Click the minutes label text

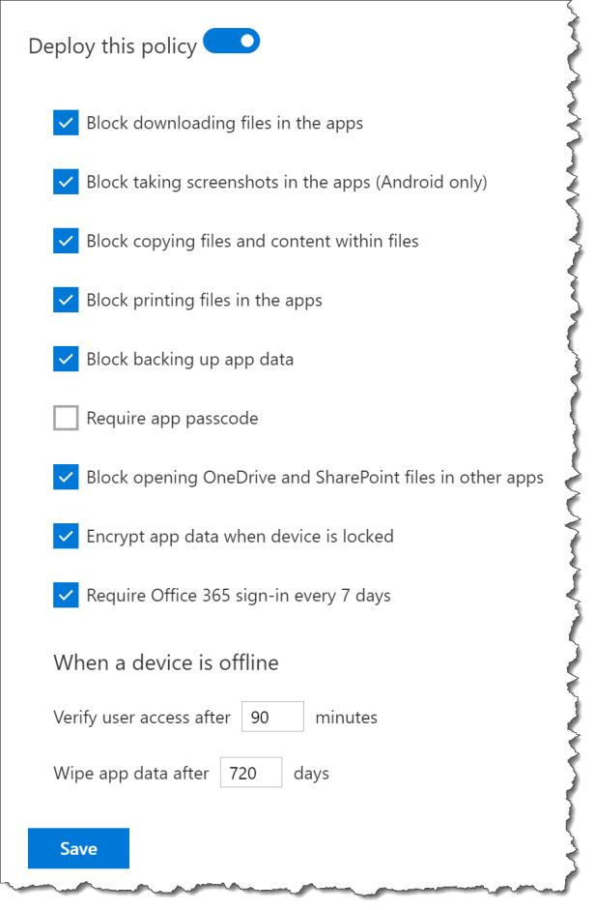click(346, 718)
